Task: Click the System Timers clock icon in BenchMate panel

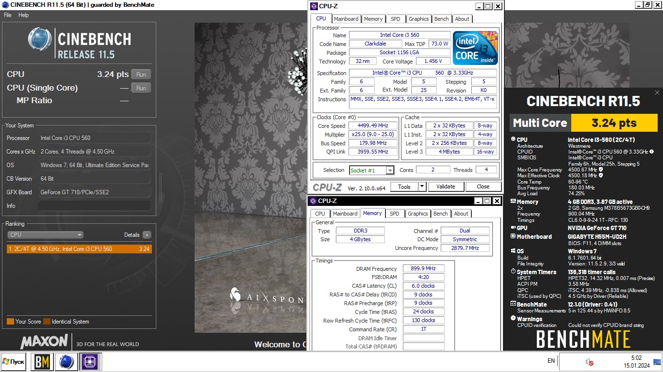Action: click(x=513, y=272)
